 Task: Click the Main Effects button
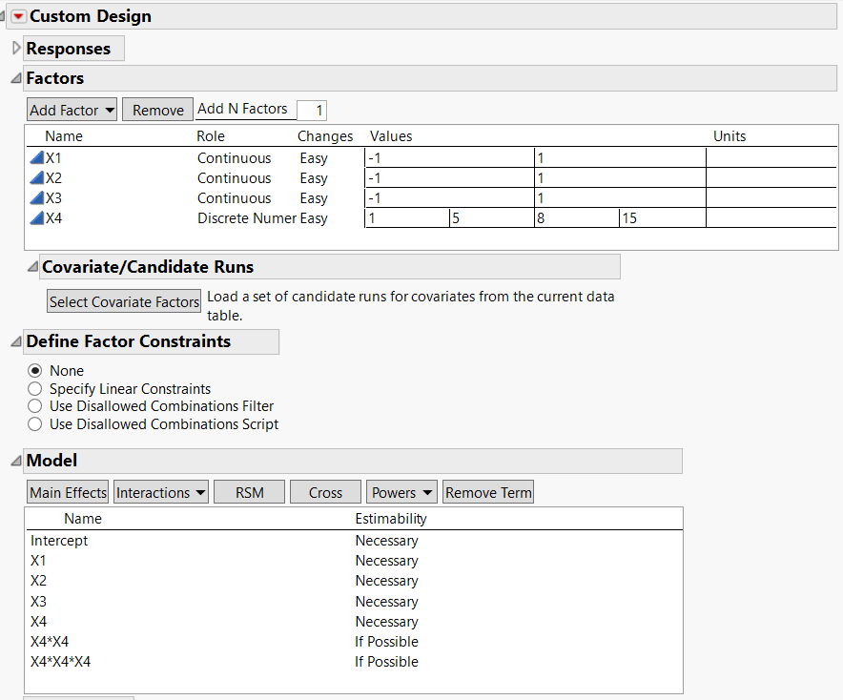click(68, 492)
